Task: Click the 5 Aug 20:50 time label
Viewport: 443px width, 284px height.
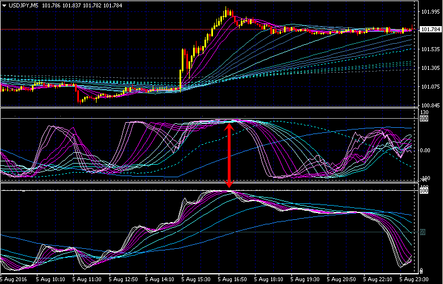Action: pos(341,279)
